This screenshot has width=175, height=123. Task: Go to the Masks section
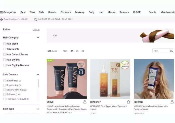111,12
